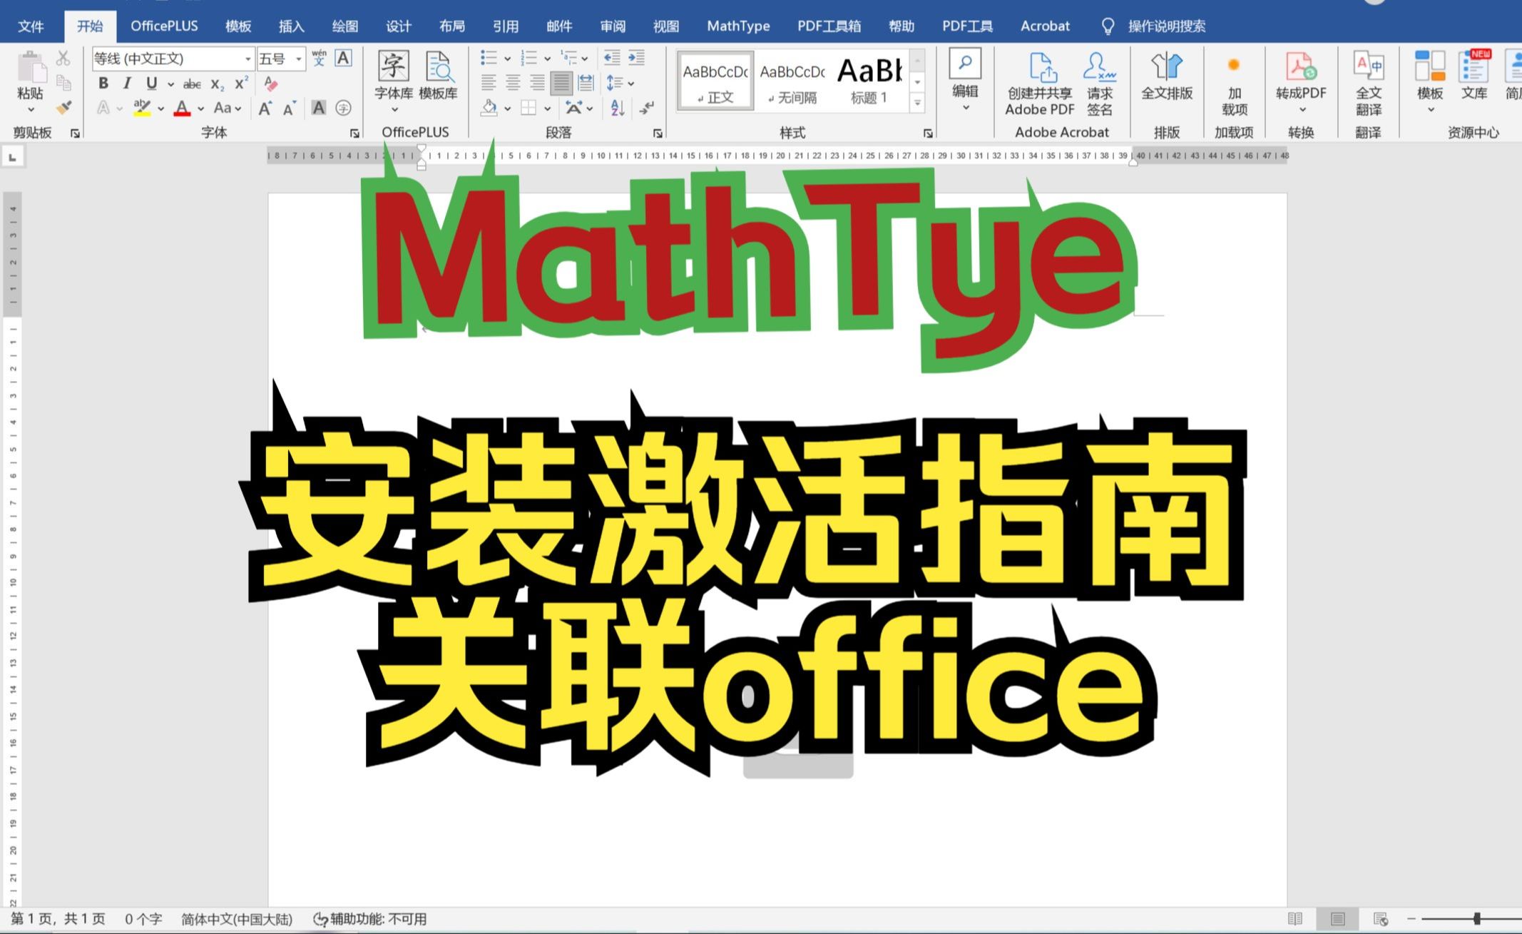Center-align the paragraph
The image size is (1522, 934).
click(x=513, y=83)
